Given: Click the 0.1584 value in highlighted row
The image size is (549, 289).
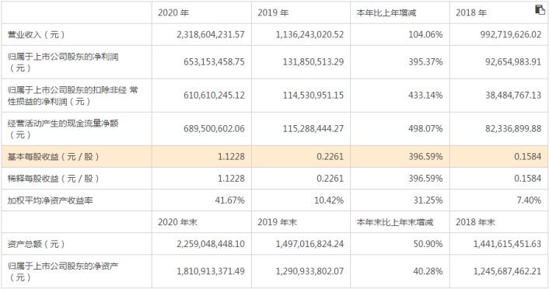Looking at the screenshot, I should pos(527,156).
